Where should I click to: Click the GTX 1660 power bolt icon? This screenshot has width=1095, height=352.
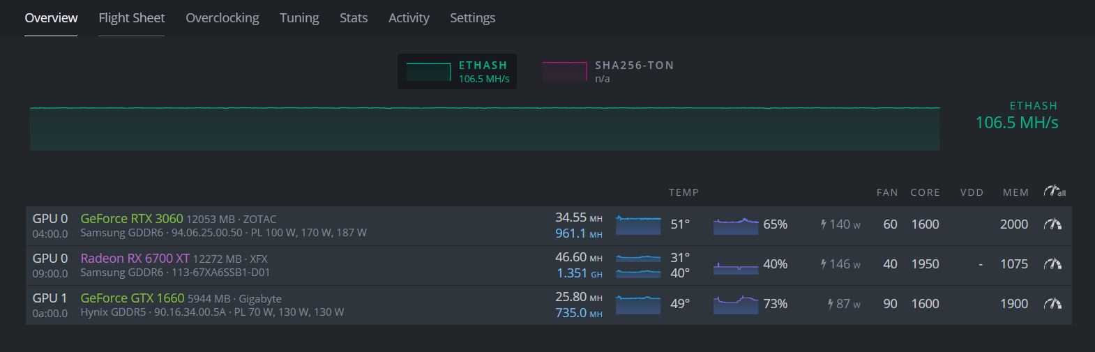pyautogui.click(x=830, y=304)
